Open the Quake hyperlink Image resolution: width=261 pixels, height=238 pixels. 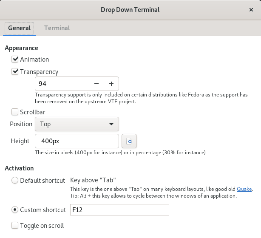click(244, 189)
